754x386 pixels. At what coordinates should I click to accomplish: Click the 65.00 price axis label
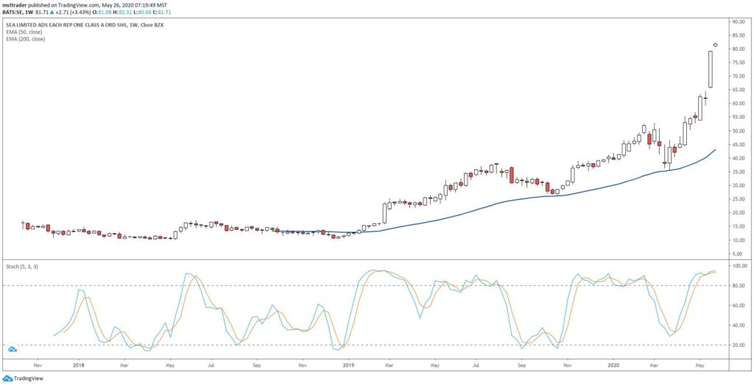pos(738,90)
